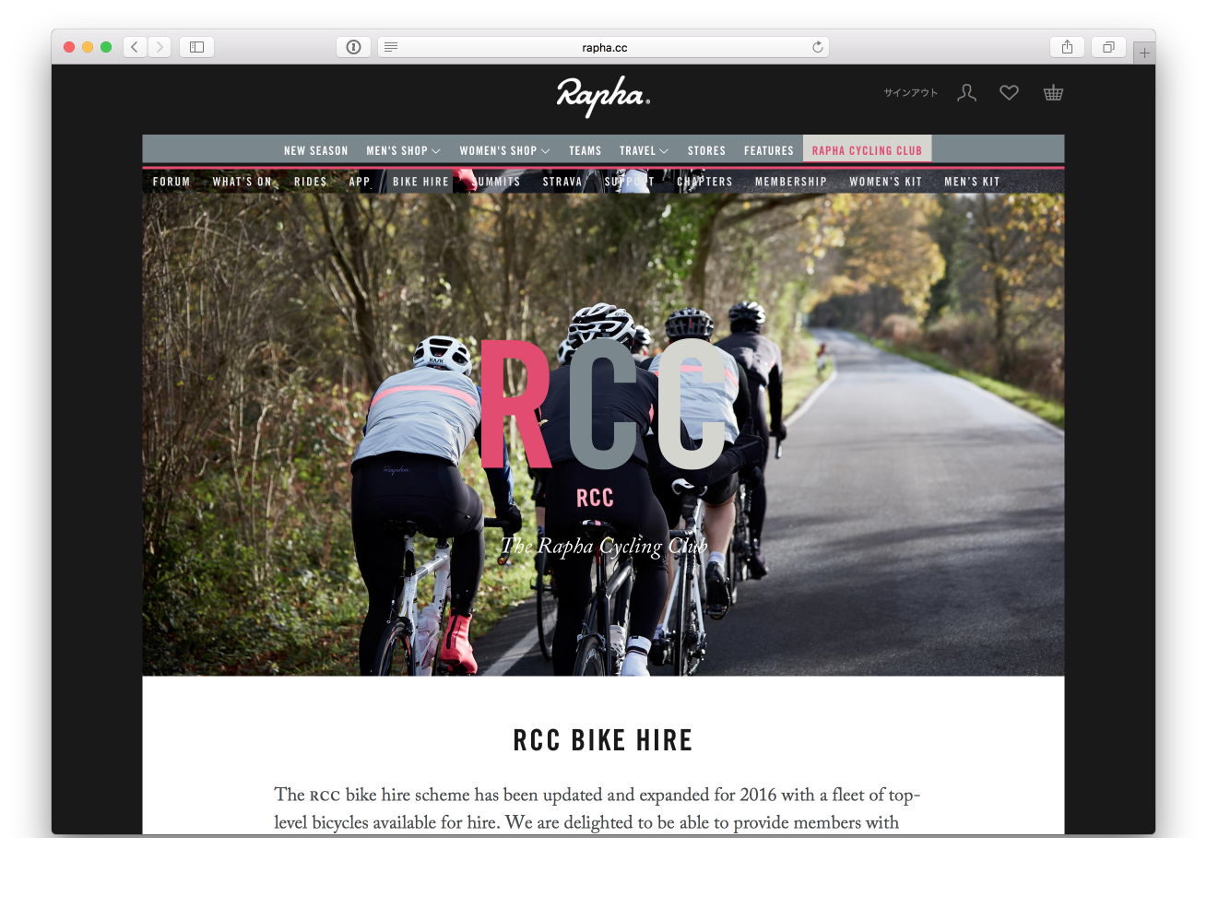The width and height of the screenshot is (1207, 908).
Task: Reload the page with refresh icon
Action: coord(817,47)
